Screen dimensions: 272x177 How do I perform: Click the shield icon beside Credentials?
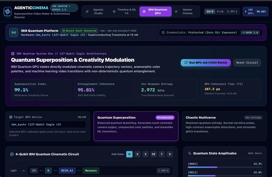tap(163, 32)
